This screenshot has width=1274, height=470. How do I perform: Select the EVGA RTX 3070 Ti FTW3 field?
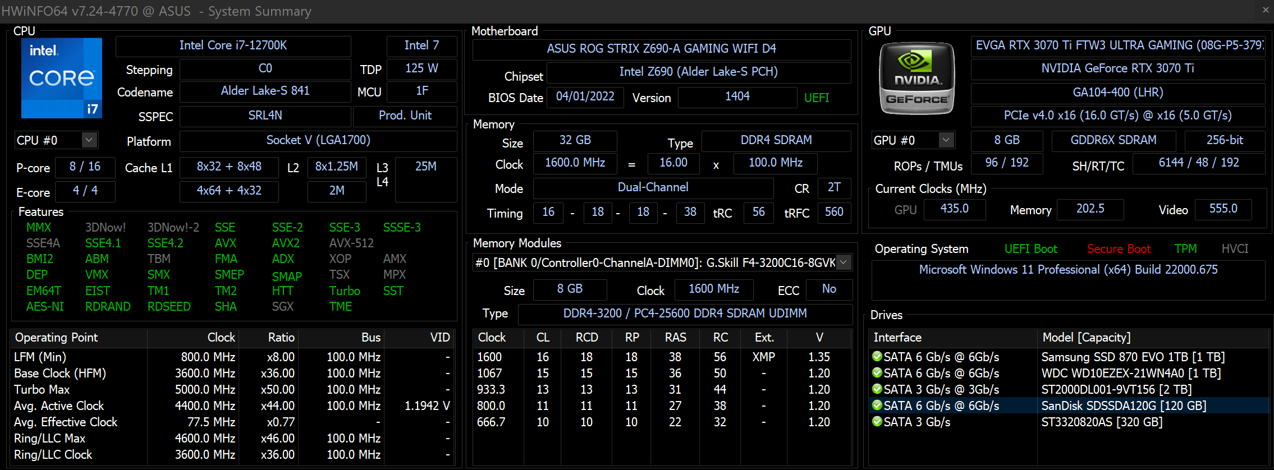(x=1118, y=45)
